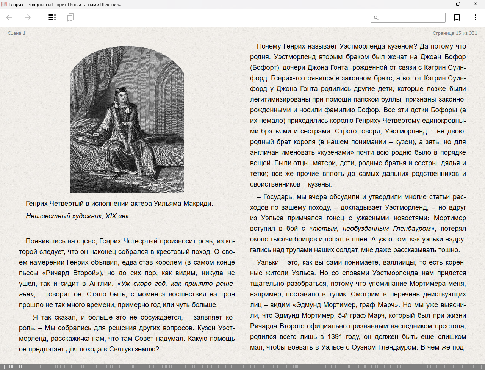Show the saved bookmarks panel

pos(70,17)
